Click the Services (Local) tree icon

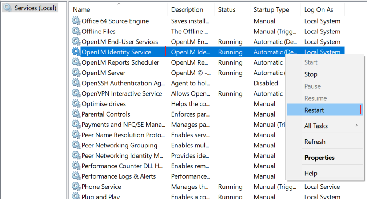point(8,8)
